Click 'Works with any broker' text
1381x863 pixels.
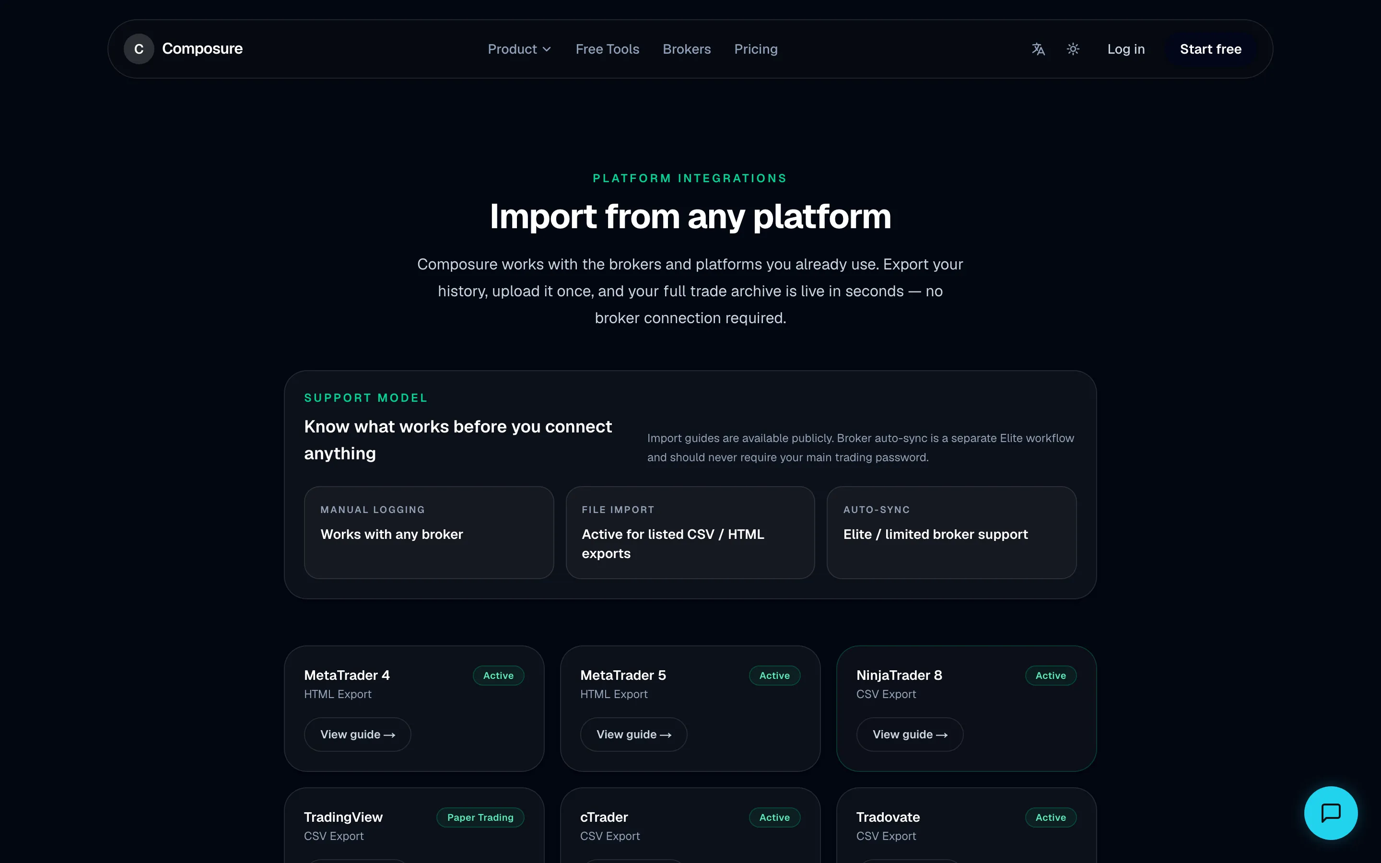[x=392, y=534]
